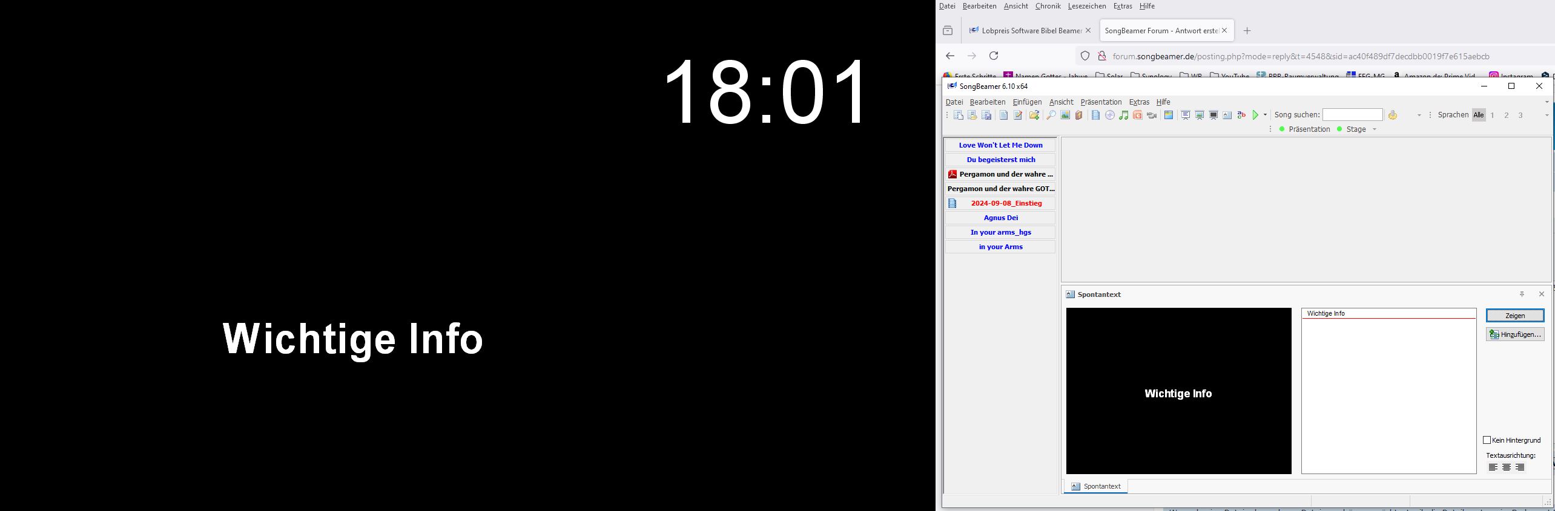1555x511 pixels.
Task: Click the new song document icon
Action: click(1003, 115)
